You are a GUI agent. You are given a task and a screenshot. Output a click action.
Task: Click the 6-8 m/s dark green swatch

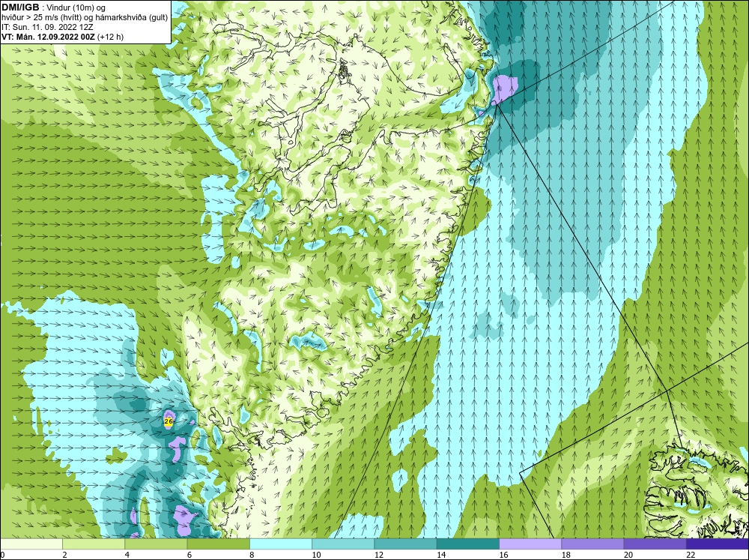point(218,544)
